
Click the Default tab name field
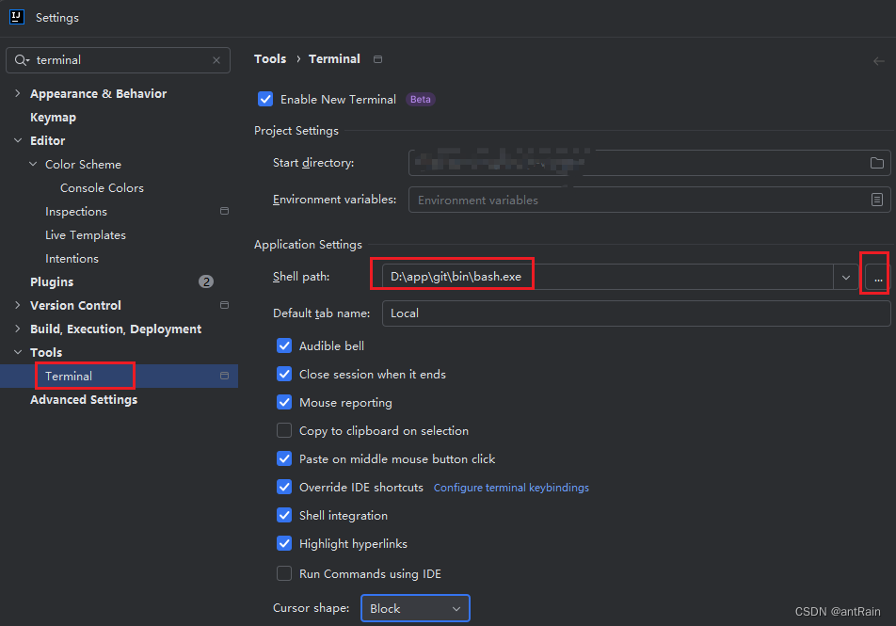point(636,313)
